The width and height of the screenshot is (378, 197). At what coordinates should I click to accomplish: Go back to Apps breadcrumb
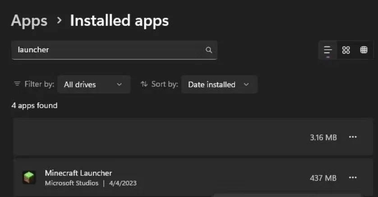(29, 21)
